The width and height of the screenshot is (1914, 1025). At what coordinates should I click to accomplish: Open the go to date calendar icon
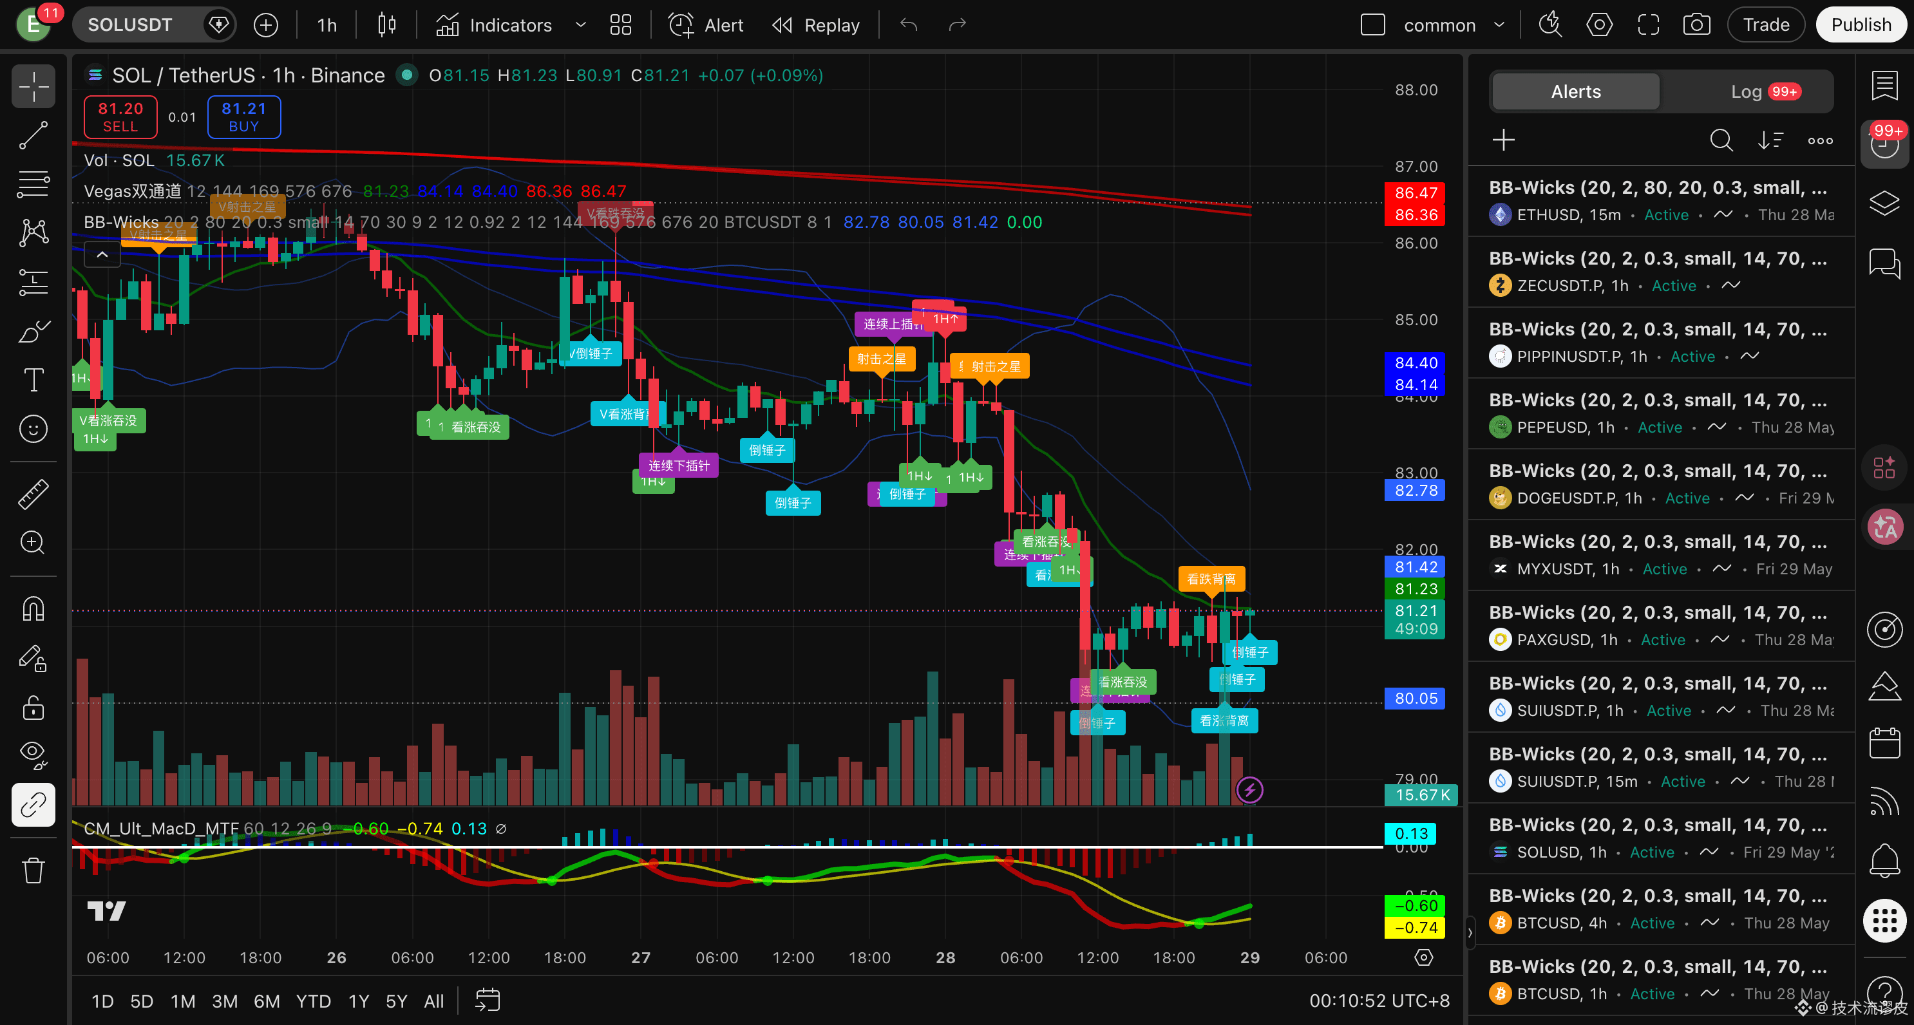[x=488, y=1001]
